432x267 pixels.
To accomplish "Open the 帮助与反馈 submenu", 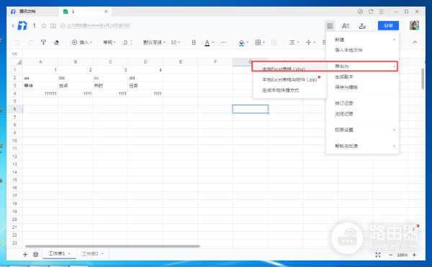I will tap(362, 146).
